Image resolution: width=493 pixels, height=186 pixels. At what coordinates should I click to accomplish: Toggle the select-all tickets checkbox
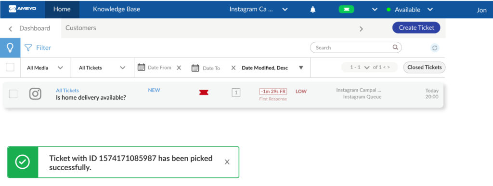pos(10,67)
